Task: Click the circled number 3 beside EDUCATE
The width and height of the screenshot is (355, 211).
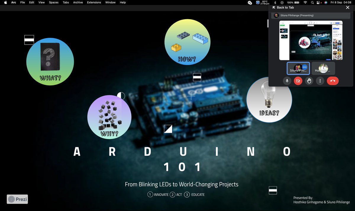Action: pos(187,195)
